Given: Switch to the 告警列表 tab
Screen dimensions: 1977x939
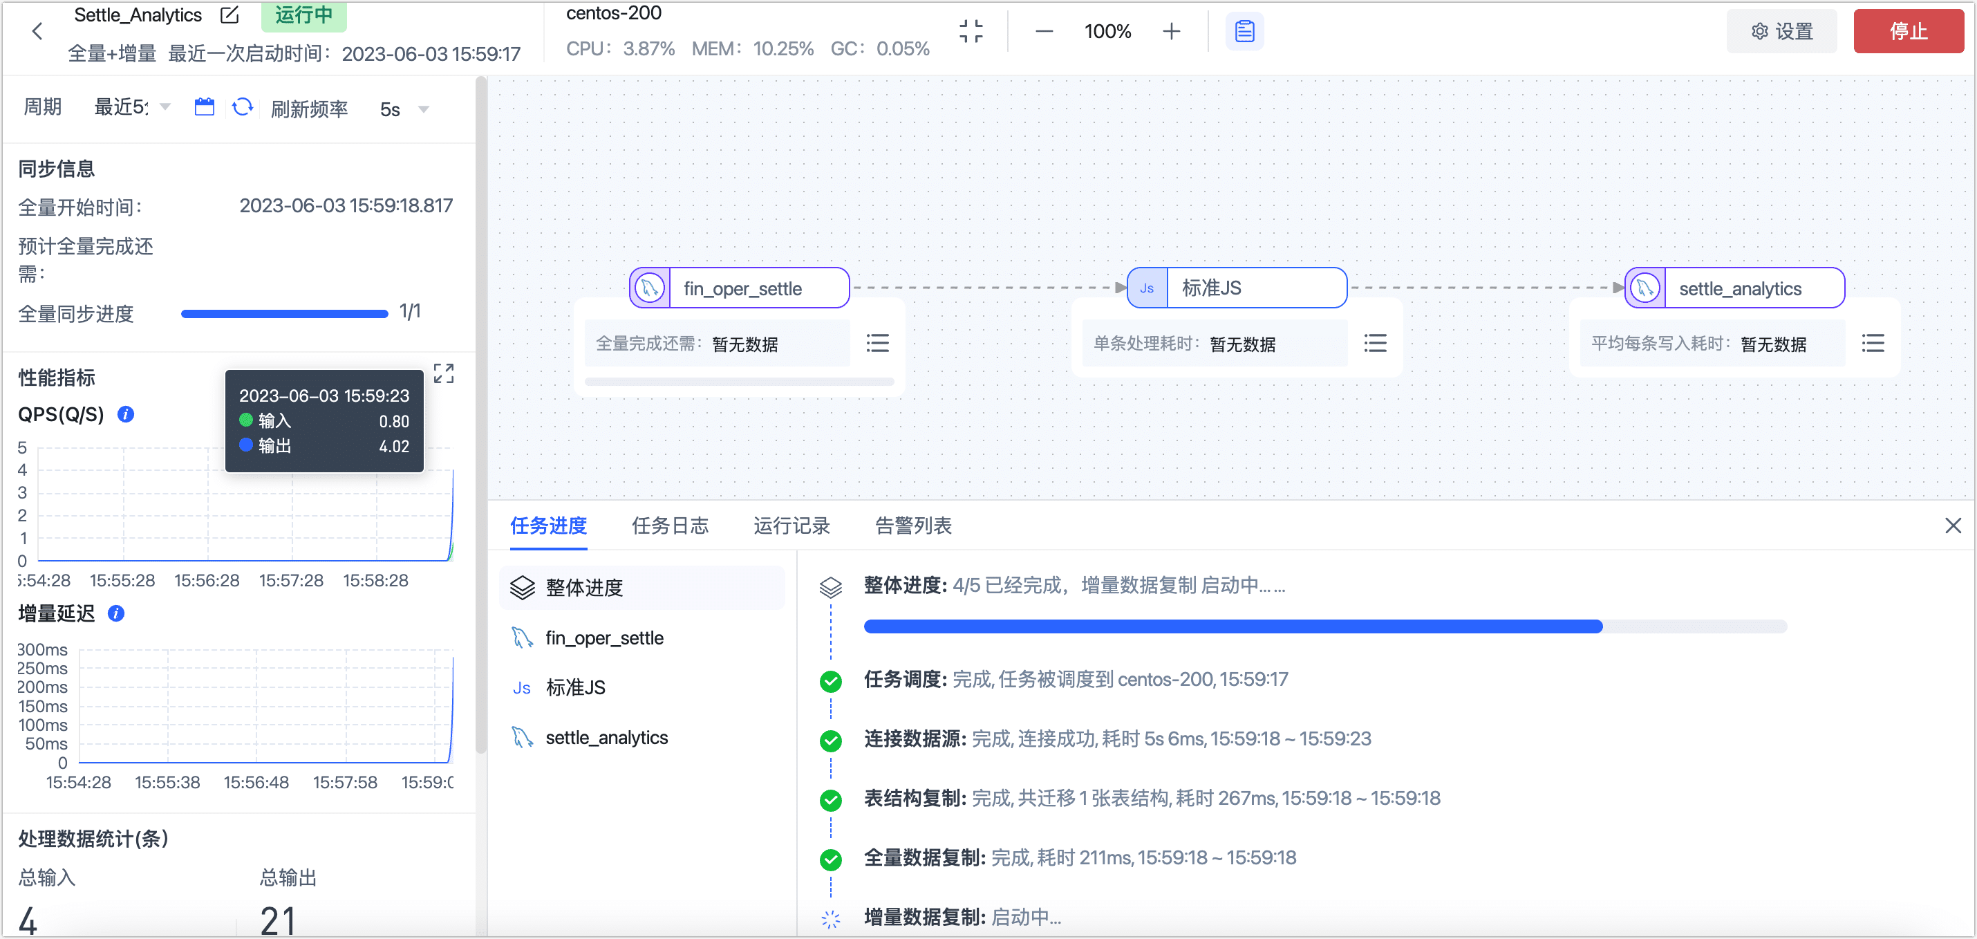Looking at the screenshot, I should tap(912, 526).
